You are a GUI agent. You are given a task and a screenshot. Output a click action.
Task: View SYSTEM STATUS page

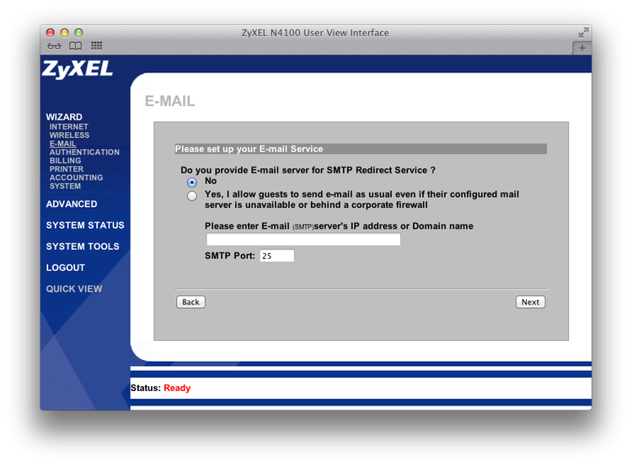pyautogui.click(x=85, y=225)
